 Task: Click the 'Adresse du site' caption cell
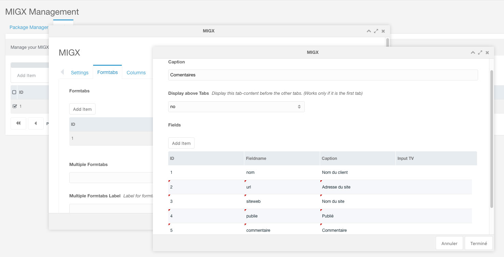(358, 187)
